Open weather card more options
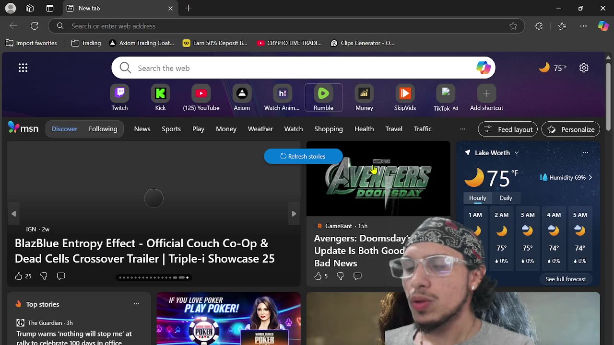 (x=585, y=152)
